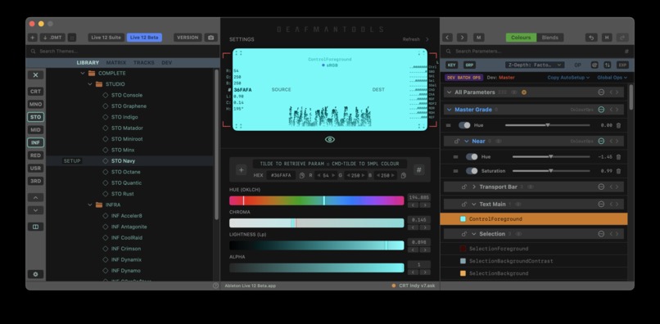The height and width of the screenshot is (324, 660).
Task: Click on the Chroma slider bar
Action: click(x=317, y=223)
